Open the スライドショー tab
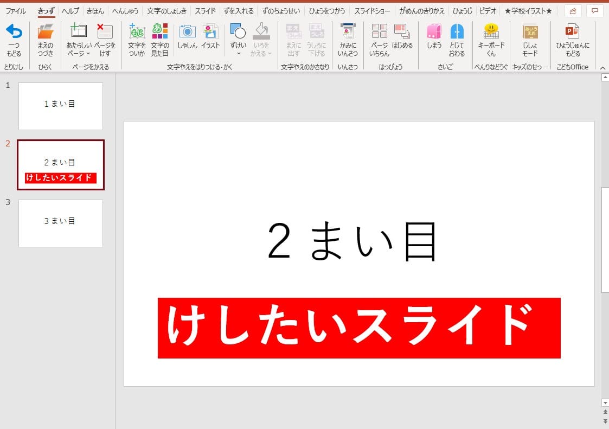 [x=372, y=11]
